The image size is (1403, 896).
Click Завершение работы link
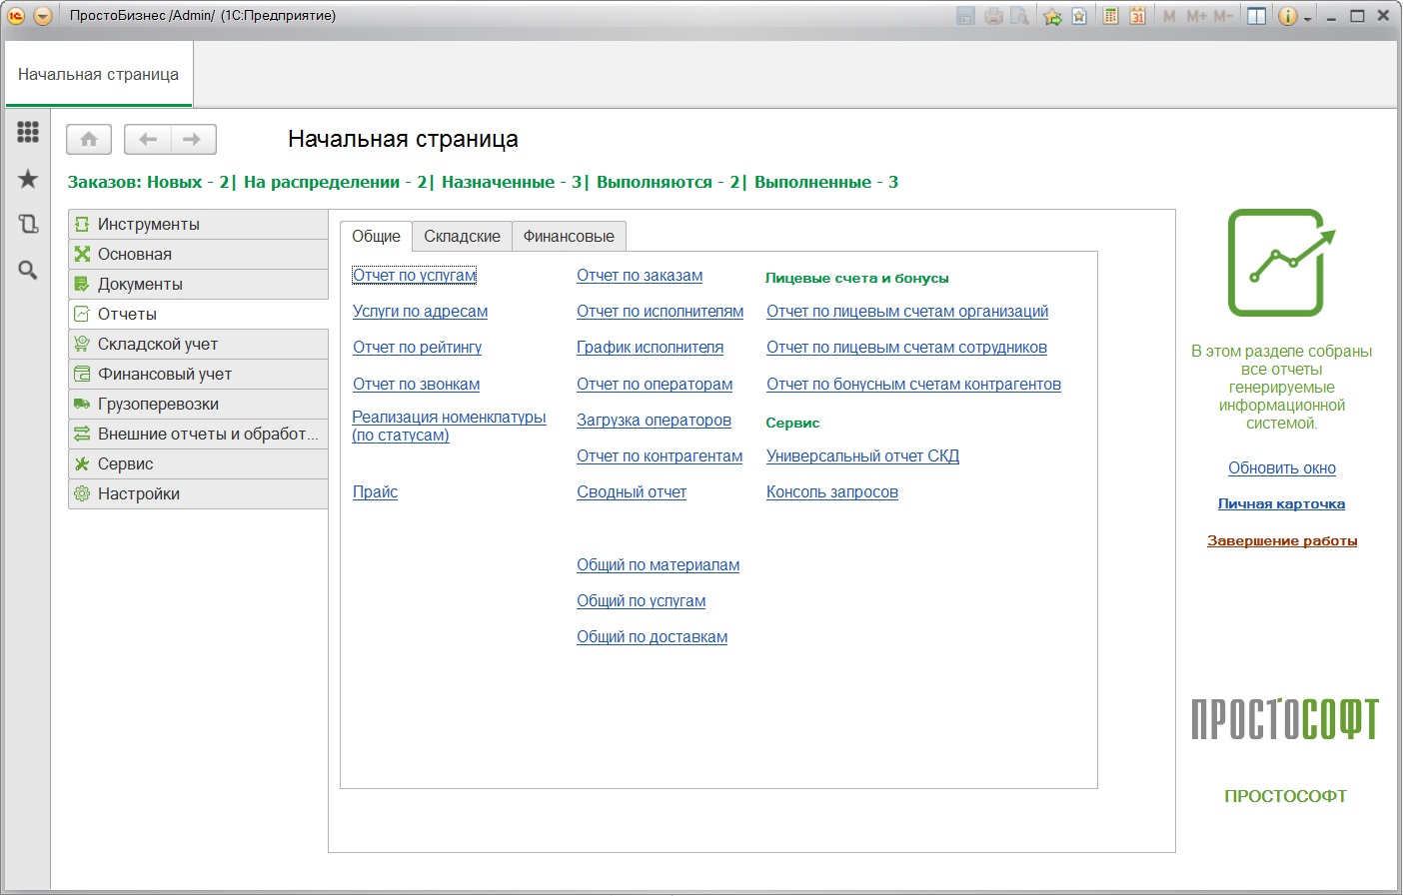click(1281, 541)
